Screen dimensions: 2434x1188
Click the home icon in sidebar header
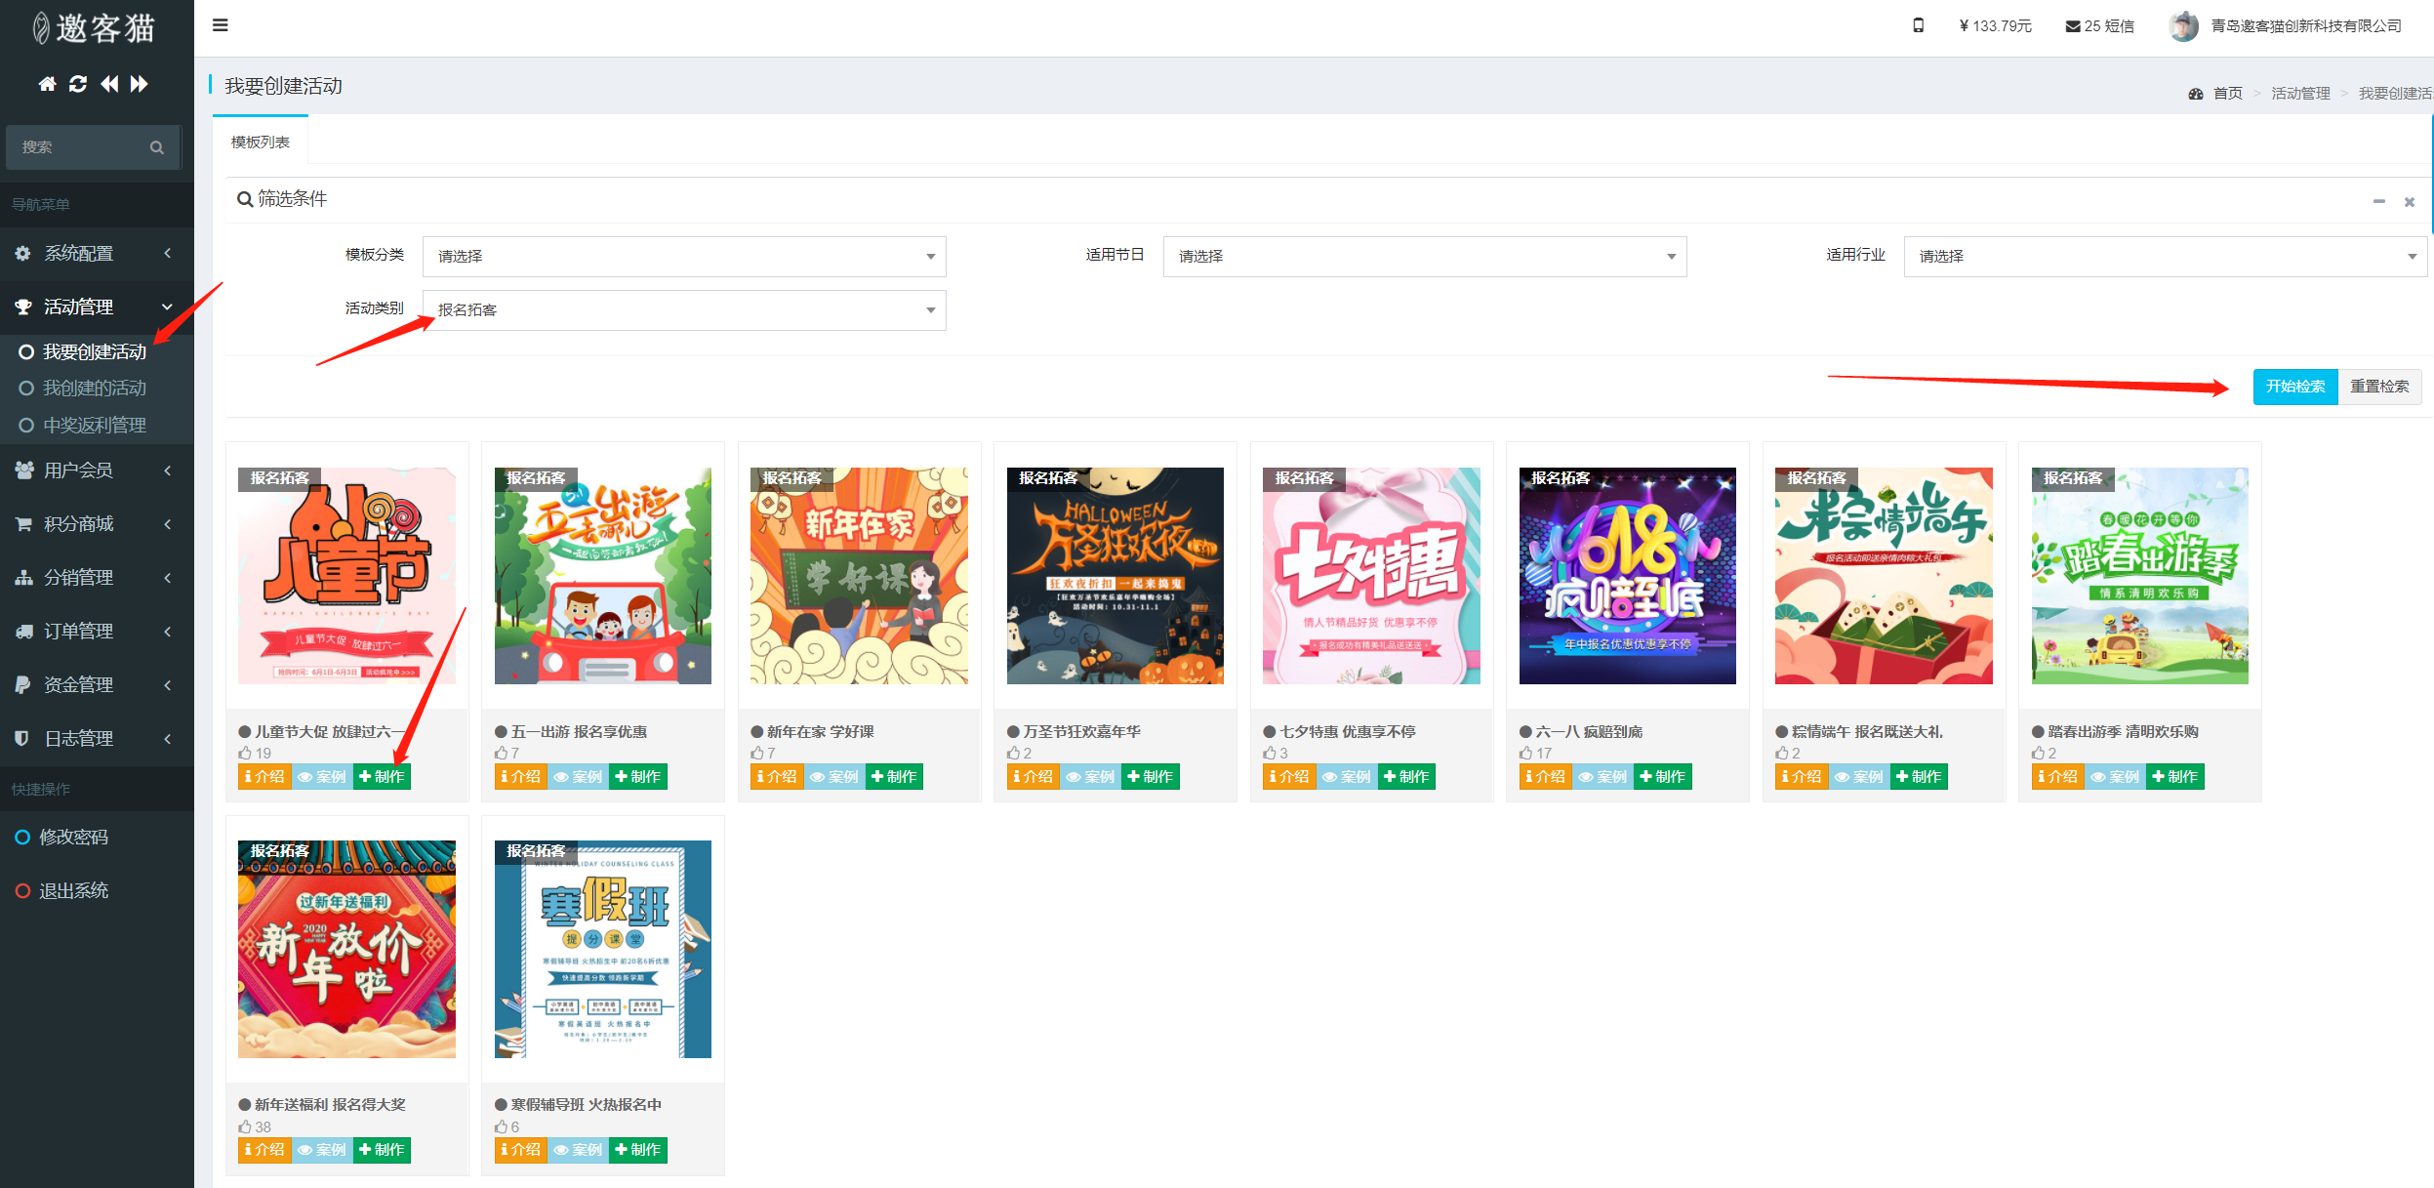(x=47, y=84)
